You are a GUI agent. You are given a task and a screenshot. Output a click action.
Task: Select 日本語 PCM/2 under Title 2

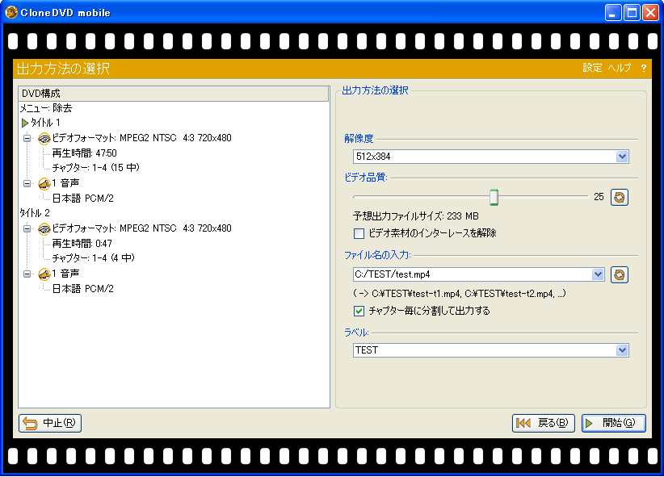tap(82, 289)
